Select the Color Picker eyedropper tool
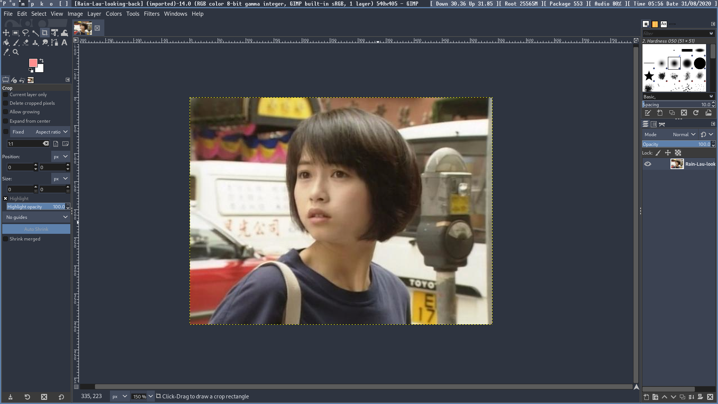This screenshot has height=404, width=718. click(x=6, y=52)
